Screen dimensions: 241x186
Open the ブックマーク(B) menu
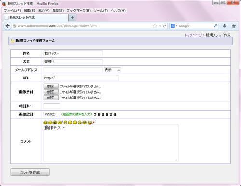coord(79,11)
